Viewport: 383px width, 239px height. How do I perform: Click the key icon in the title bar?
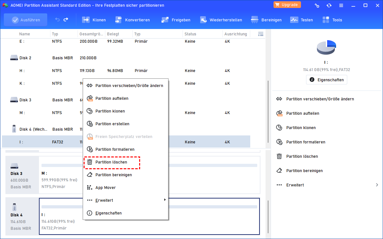coord(317,5)
